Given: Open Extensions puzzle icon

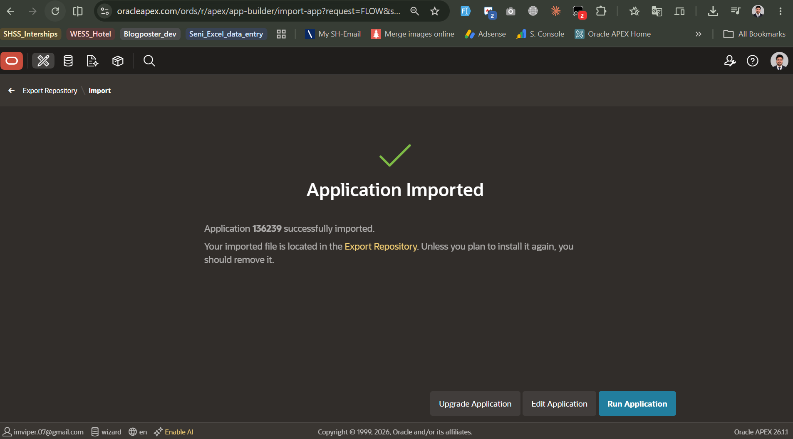Looking at the screenshot, I should point(601,11).
